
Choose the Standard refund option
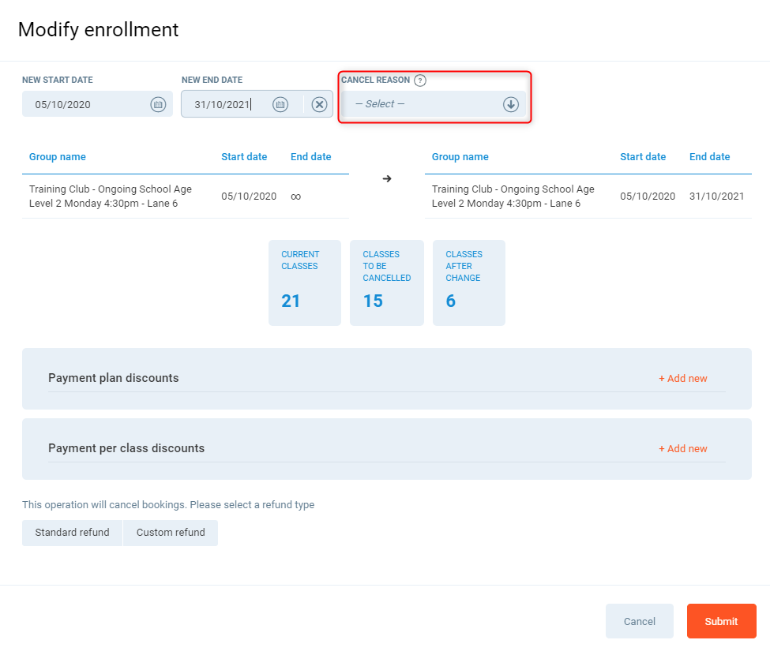coord(72,533)
